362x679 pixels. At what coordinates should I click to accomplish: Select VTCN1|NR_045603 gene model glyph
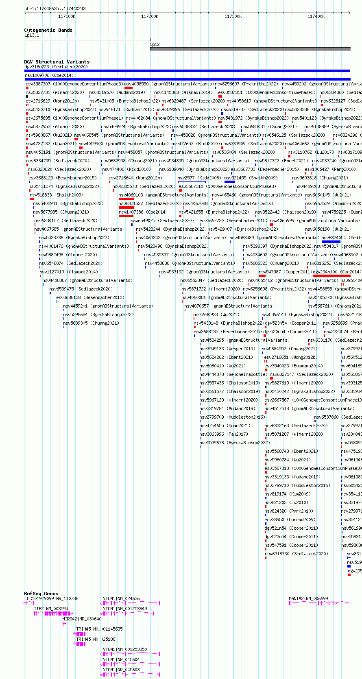coord(130,674)
